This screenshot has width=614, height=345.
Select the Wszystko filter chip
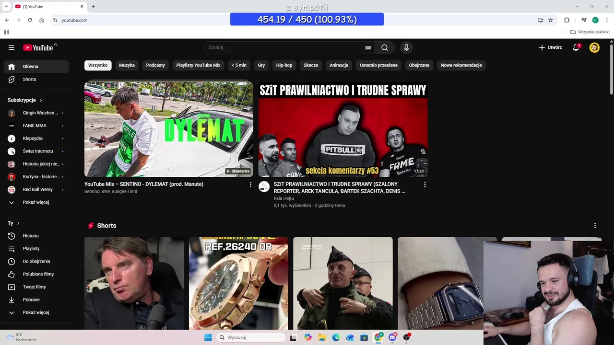click(x=98, y=65)
